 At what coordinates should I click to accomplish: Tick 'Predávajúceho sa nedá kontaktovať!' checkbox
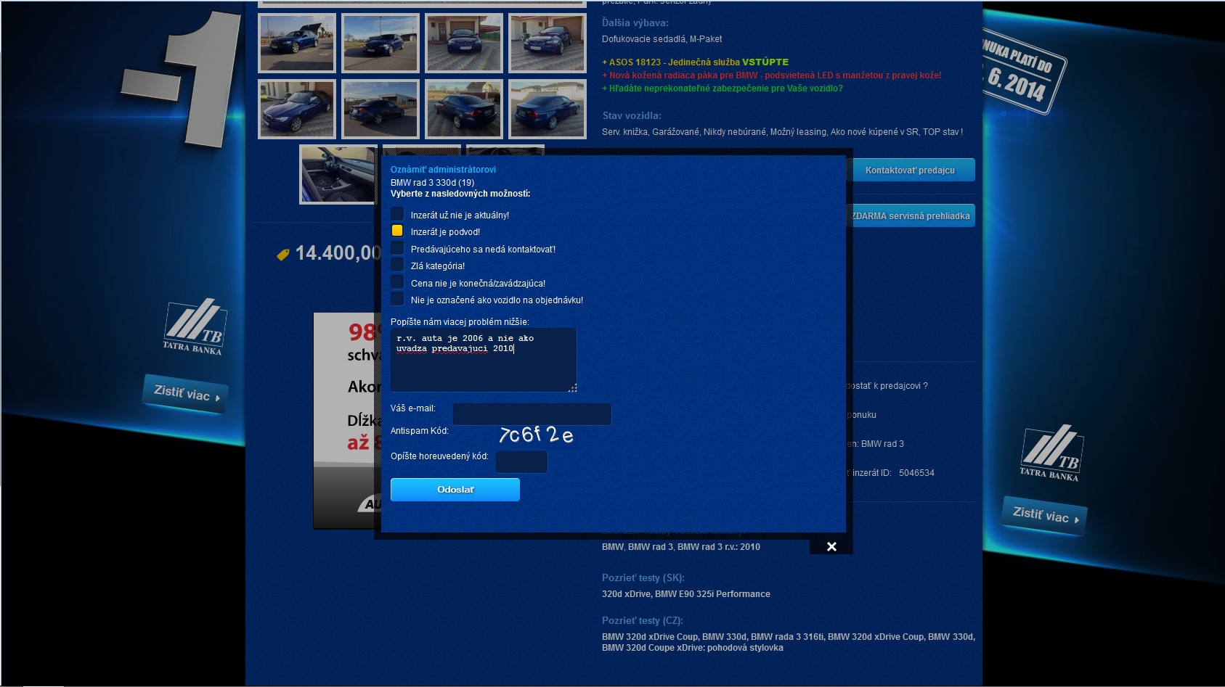click(397, 248)
